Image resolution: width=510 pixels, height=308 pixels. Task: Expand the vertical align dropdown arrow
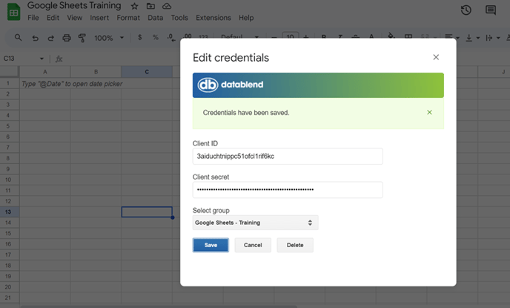pos(478,38)
